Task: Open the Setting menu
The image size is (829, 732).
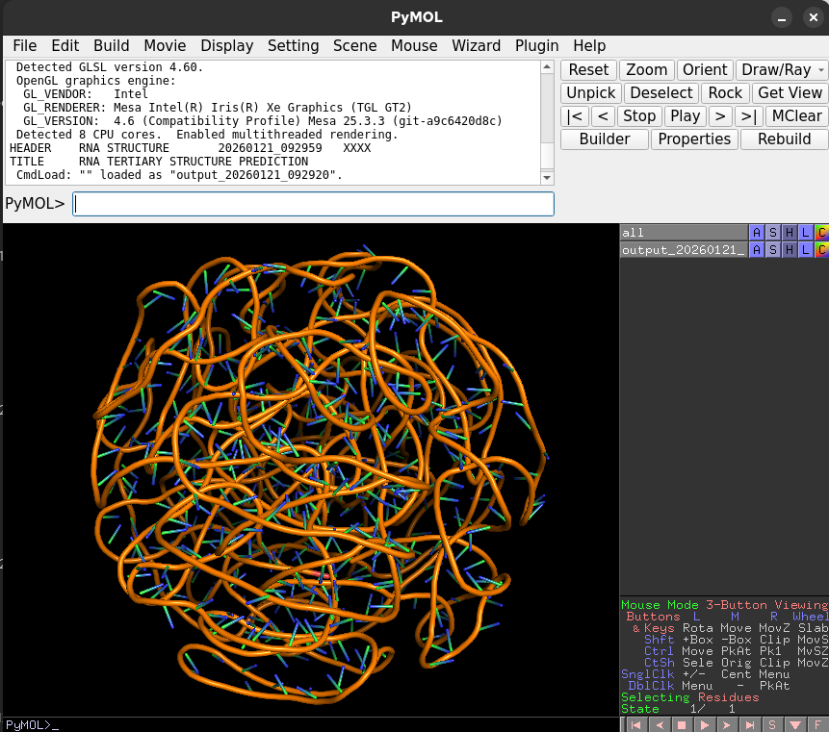Action: coord(293,46)
